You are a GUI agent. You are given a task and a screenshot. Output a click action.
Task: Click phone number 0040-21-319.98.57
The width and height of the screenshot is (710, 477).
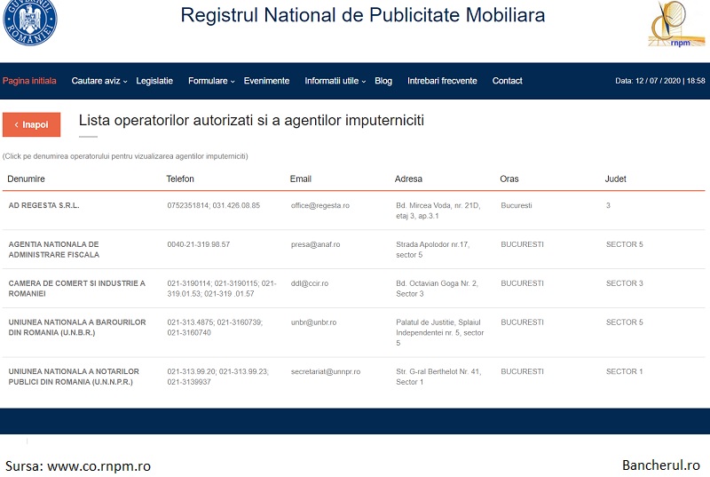[198, 244]
